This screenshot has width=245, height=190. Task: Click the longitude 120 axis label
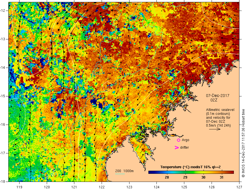[47, 187]
